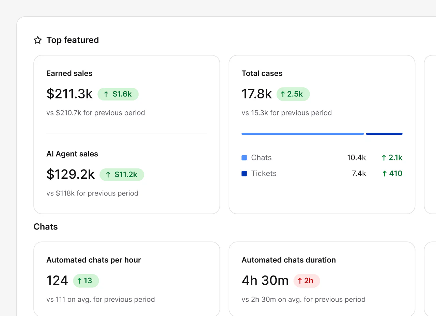Click 'vs 2h 30m on avg.' comparison text
The height and width of the screenshot is (316, 436).
coord(303,299)
